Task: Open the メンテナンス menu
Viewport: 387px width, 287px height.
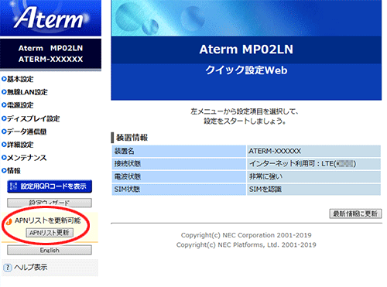Action: coord(26,158)
